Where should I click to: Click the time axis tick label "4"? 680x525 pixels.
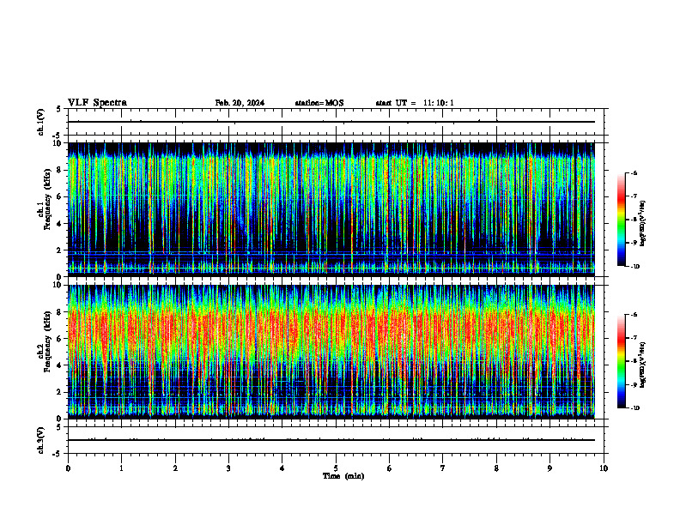(x=282, y=468)
